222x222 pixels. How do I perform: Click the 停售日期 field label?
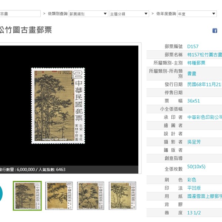174,93
